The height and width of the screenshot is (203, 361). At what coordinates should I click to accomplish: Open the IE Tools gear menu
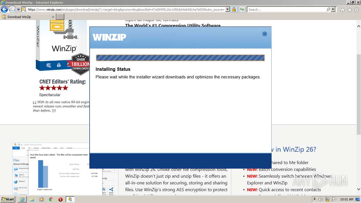(x=356, y=10)
